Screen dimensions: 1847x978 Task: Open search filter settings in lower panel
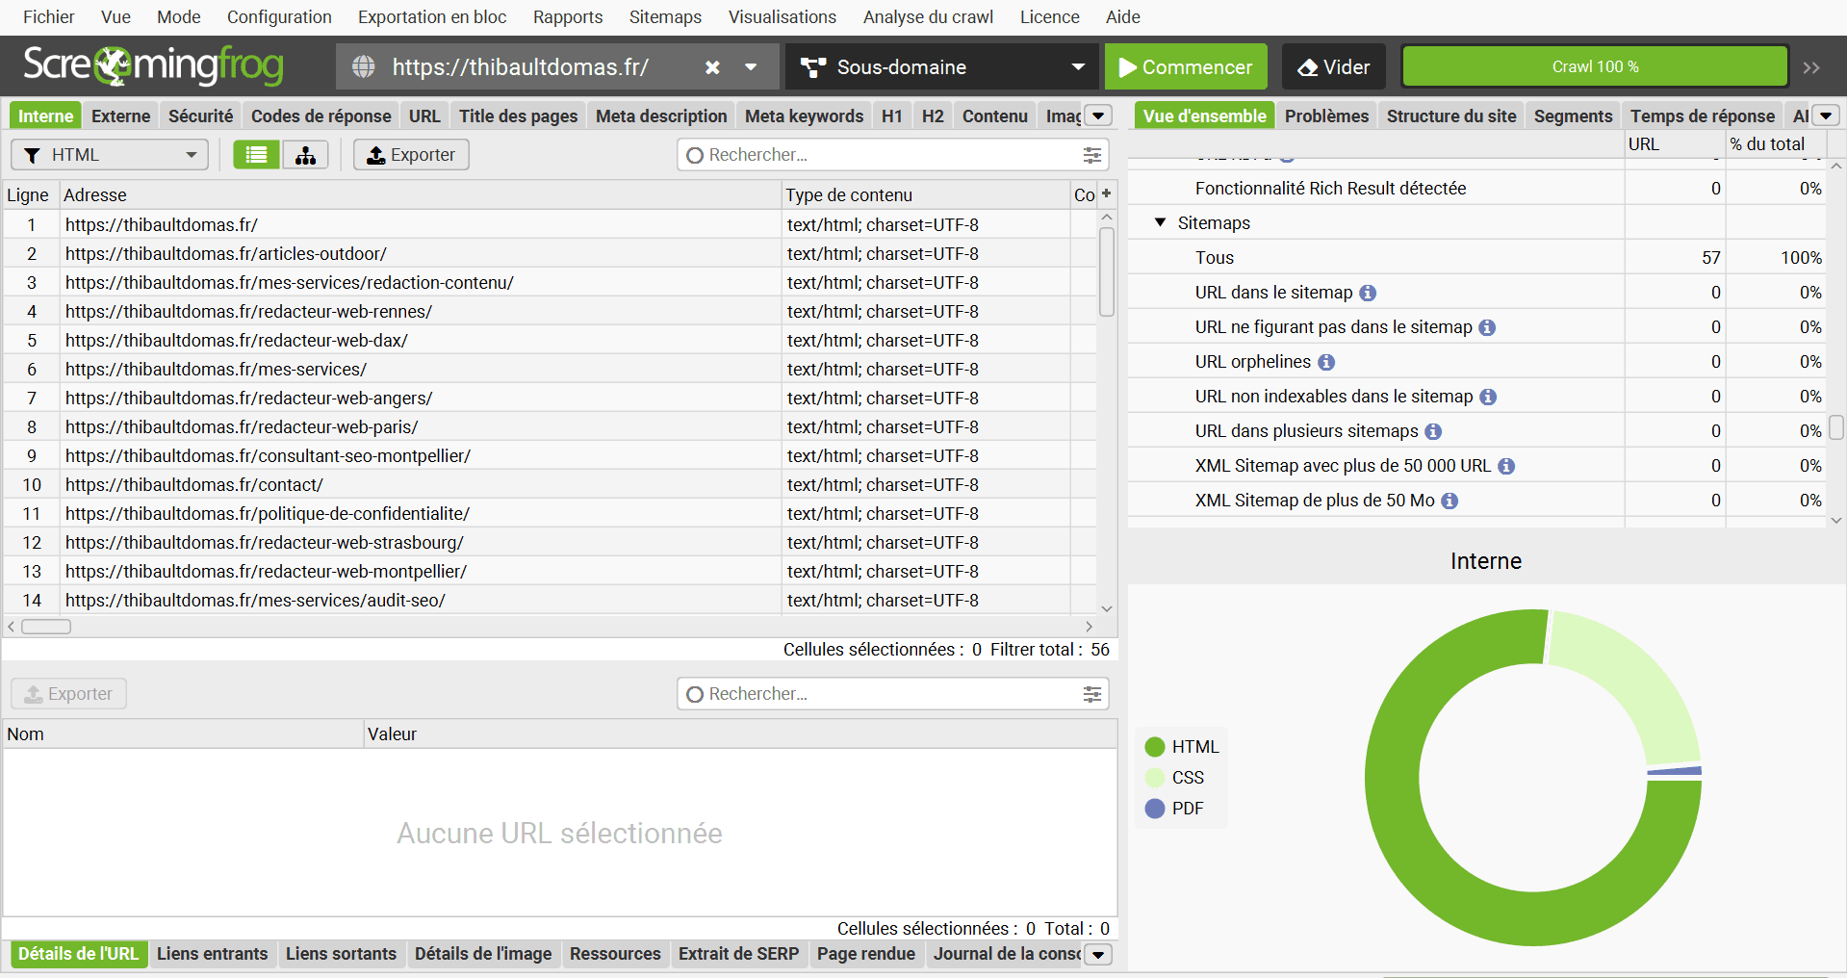(1091, 694)
